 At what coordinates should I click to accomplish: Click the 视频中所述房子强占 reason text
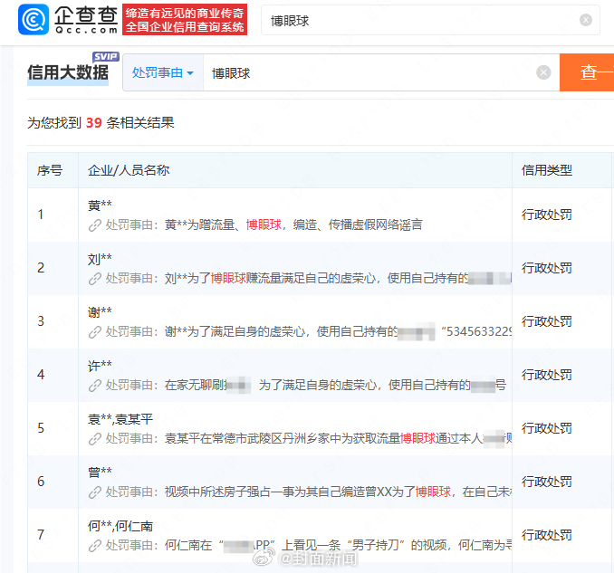point(339,492)
